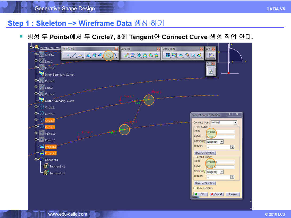This screenshot has width=291, height=218.
Task: Click the Sketcher icon in small toolbar
Action: pyautogui.click(x=211, y=71)
